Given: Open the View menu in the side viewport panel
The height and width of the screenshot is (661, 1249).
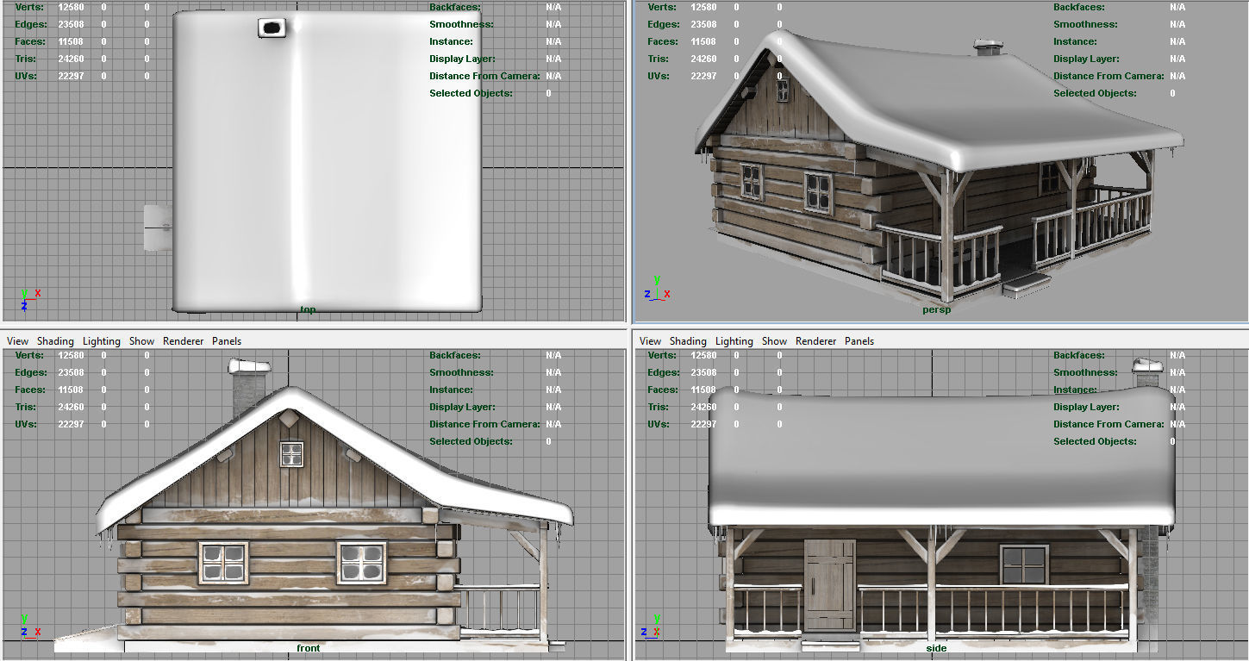Looking at the screenshot, I should [650, 341].
